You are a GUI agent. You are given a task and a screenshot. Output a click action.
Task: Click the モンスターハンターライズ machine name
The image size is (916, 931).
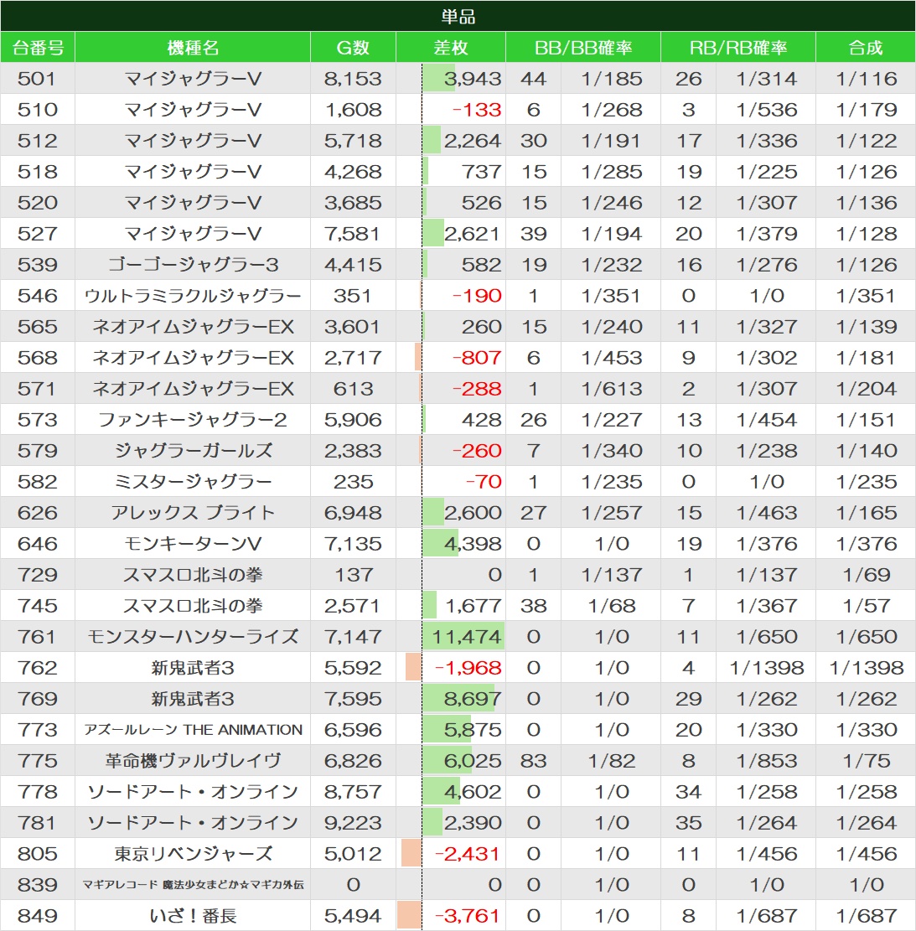(193, 637)
